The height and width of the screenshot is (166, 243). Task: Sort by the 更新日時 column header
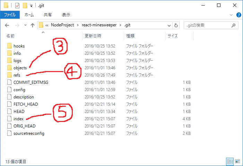(93, 36)
